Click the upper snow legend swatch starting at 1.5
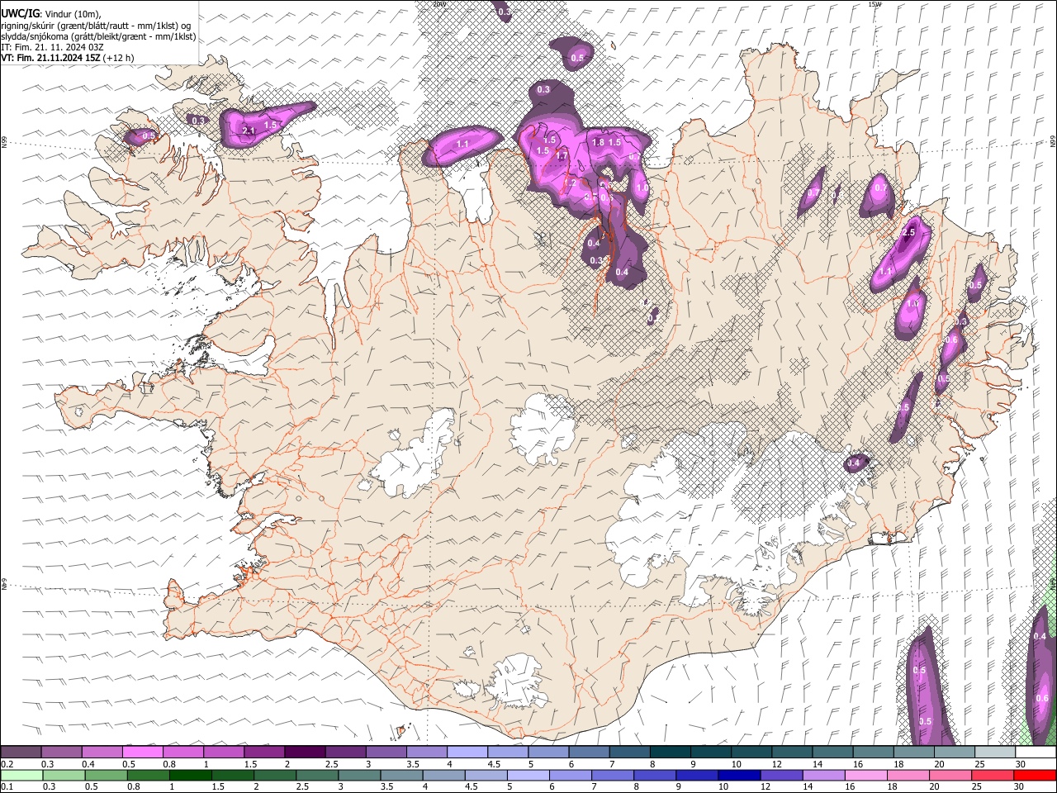Screen dimensions: 1057x793 (264, 753)
